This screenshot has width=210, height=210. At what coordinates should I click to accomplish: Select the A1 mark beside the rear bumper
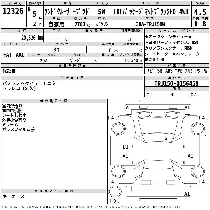pos(187,194)
